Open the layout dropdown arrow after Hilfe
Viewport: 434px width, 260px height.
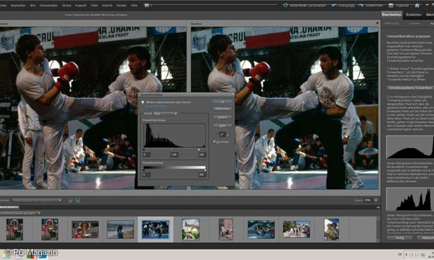point(151,5)
